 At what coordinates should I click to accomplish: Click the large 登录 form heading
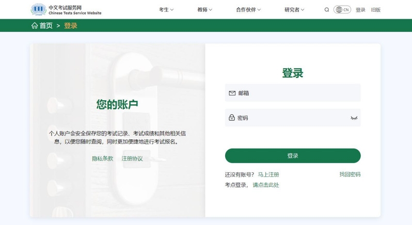pyautogui.click(x=293, y=73)
